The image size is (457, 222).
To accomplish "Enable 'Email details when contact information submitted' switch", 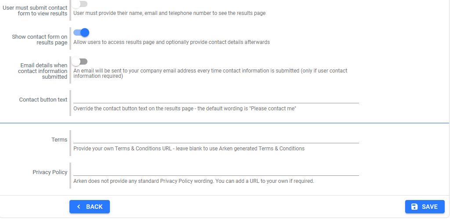I will (80, 62).
